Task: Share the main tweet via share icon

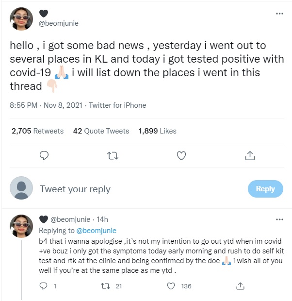Action: [250, 155]
